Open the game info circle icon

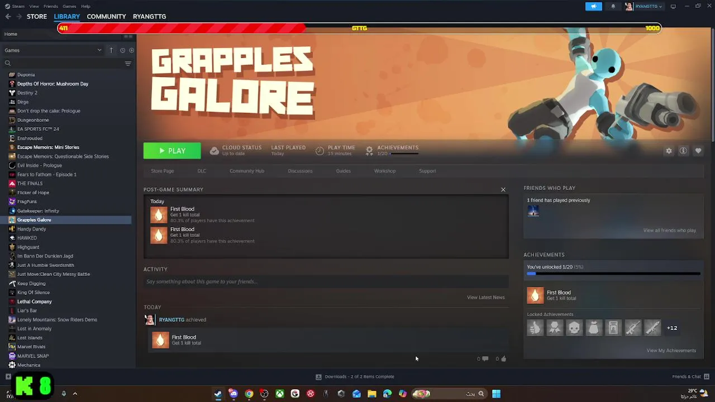click(x=683, y=151)
